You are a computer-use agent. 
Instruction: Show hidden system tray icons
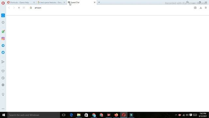(x=176, y=115)
